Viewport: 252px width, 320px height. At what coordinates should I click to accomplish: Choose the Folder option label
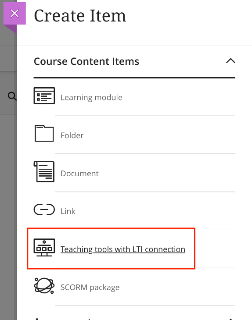pos(72,135)
